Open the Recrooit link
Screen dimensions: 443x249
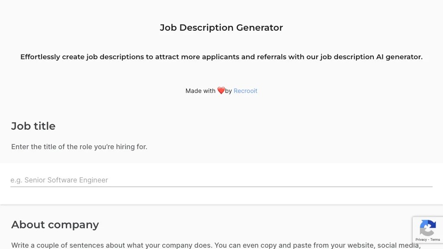(x=245, y=91)
